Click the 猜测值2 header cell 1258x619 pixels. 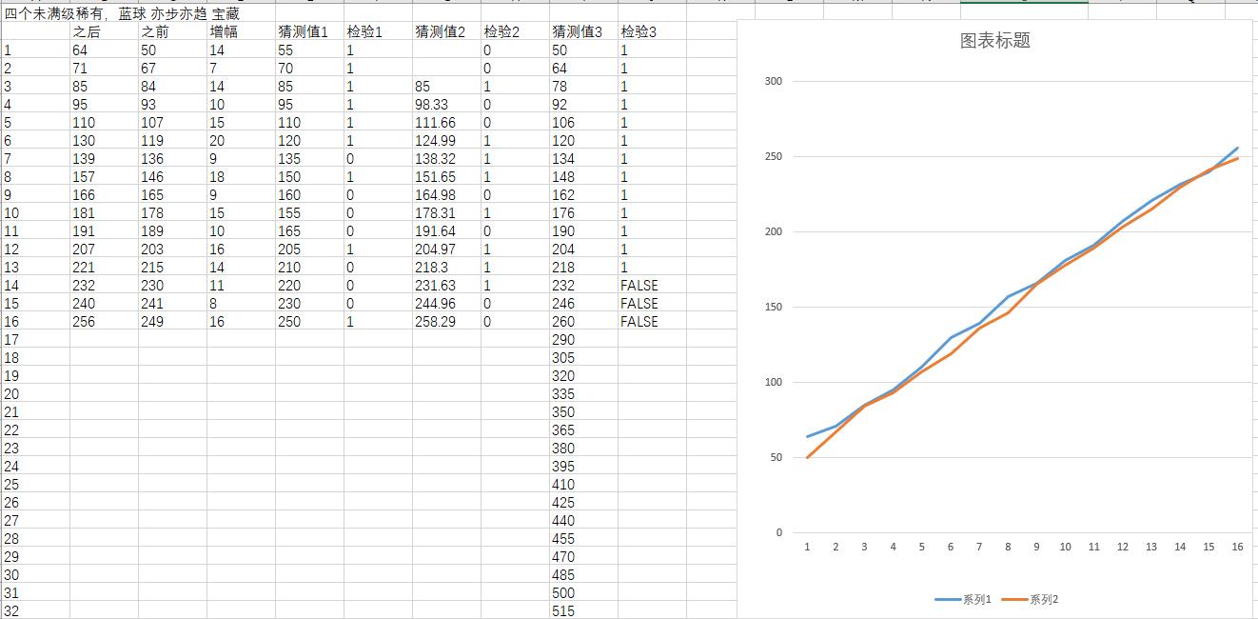pos(440,32)
